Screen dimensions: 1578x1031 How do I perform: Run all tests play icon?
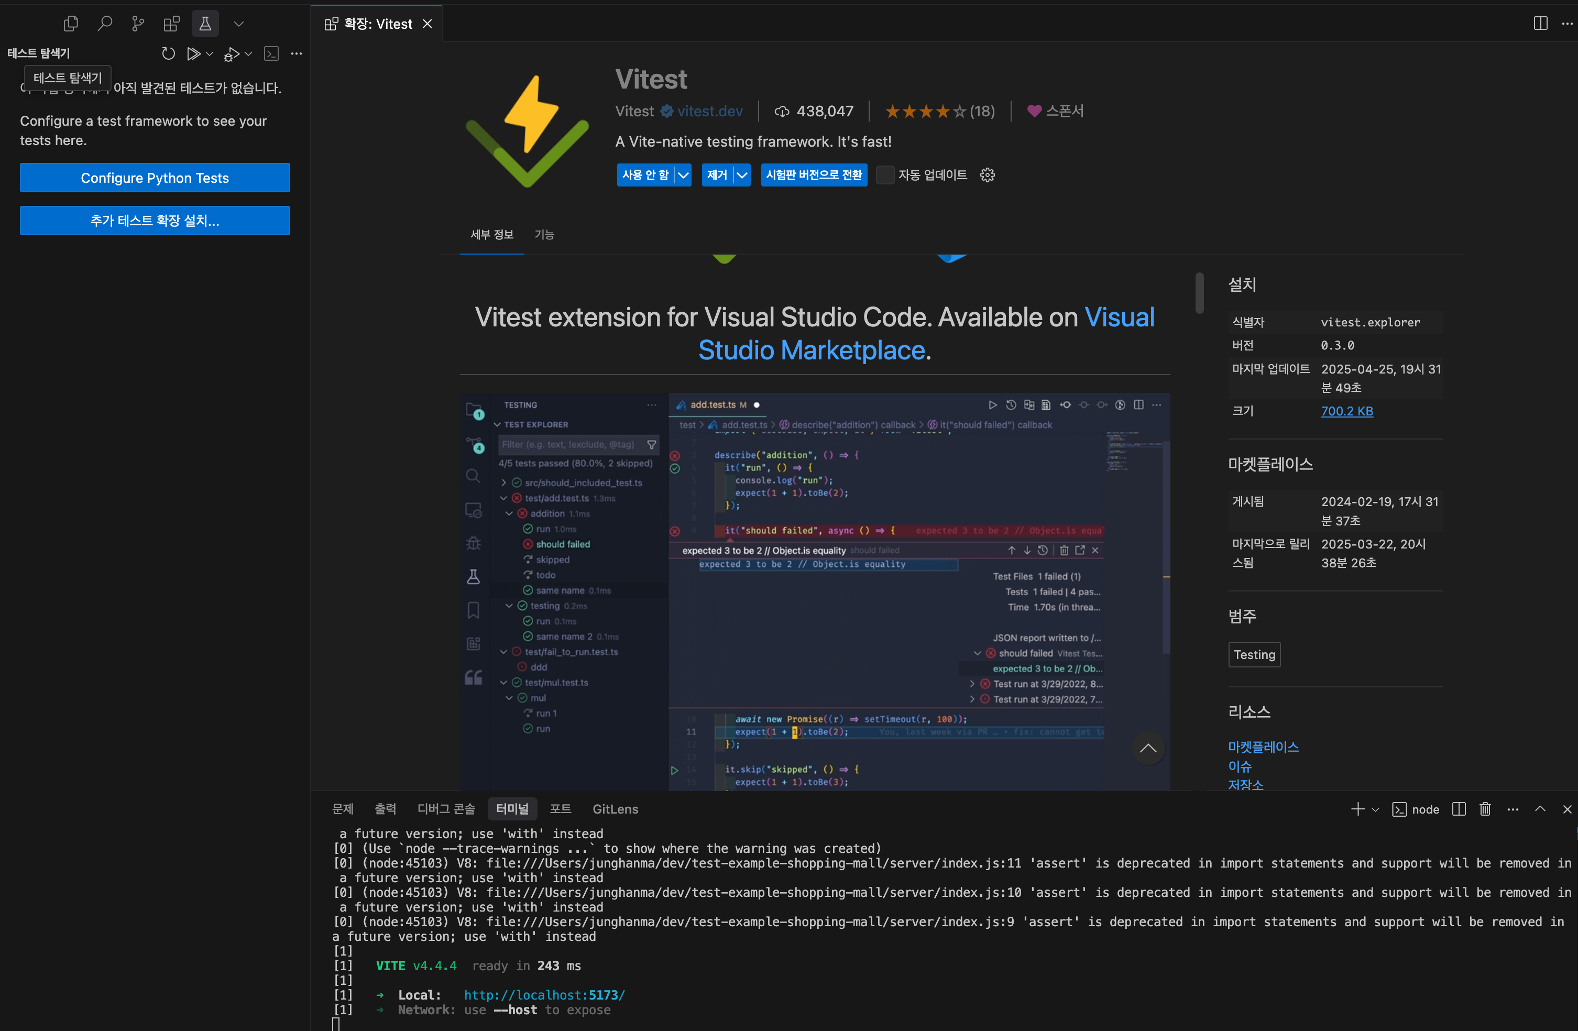pos(193,54)
